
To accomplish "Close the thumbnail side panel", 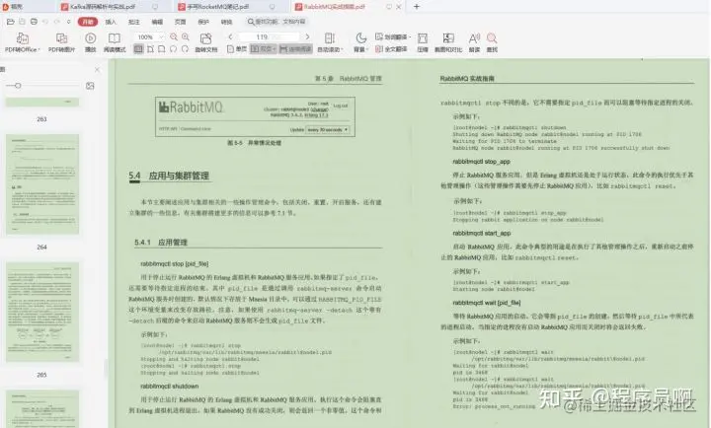I will 97,70.
